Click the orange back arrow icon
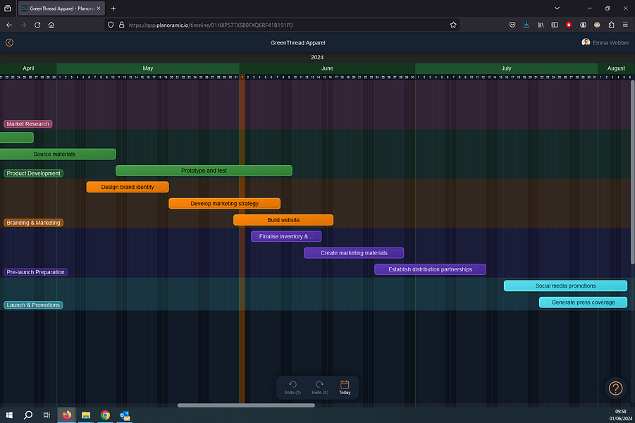The width and height of the screenshot is (635, 423). [9, 42]
